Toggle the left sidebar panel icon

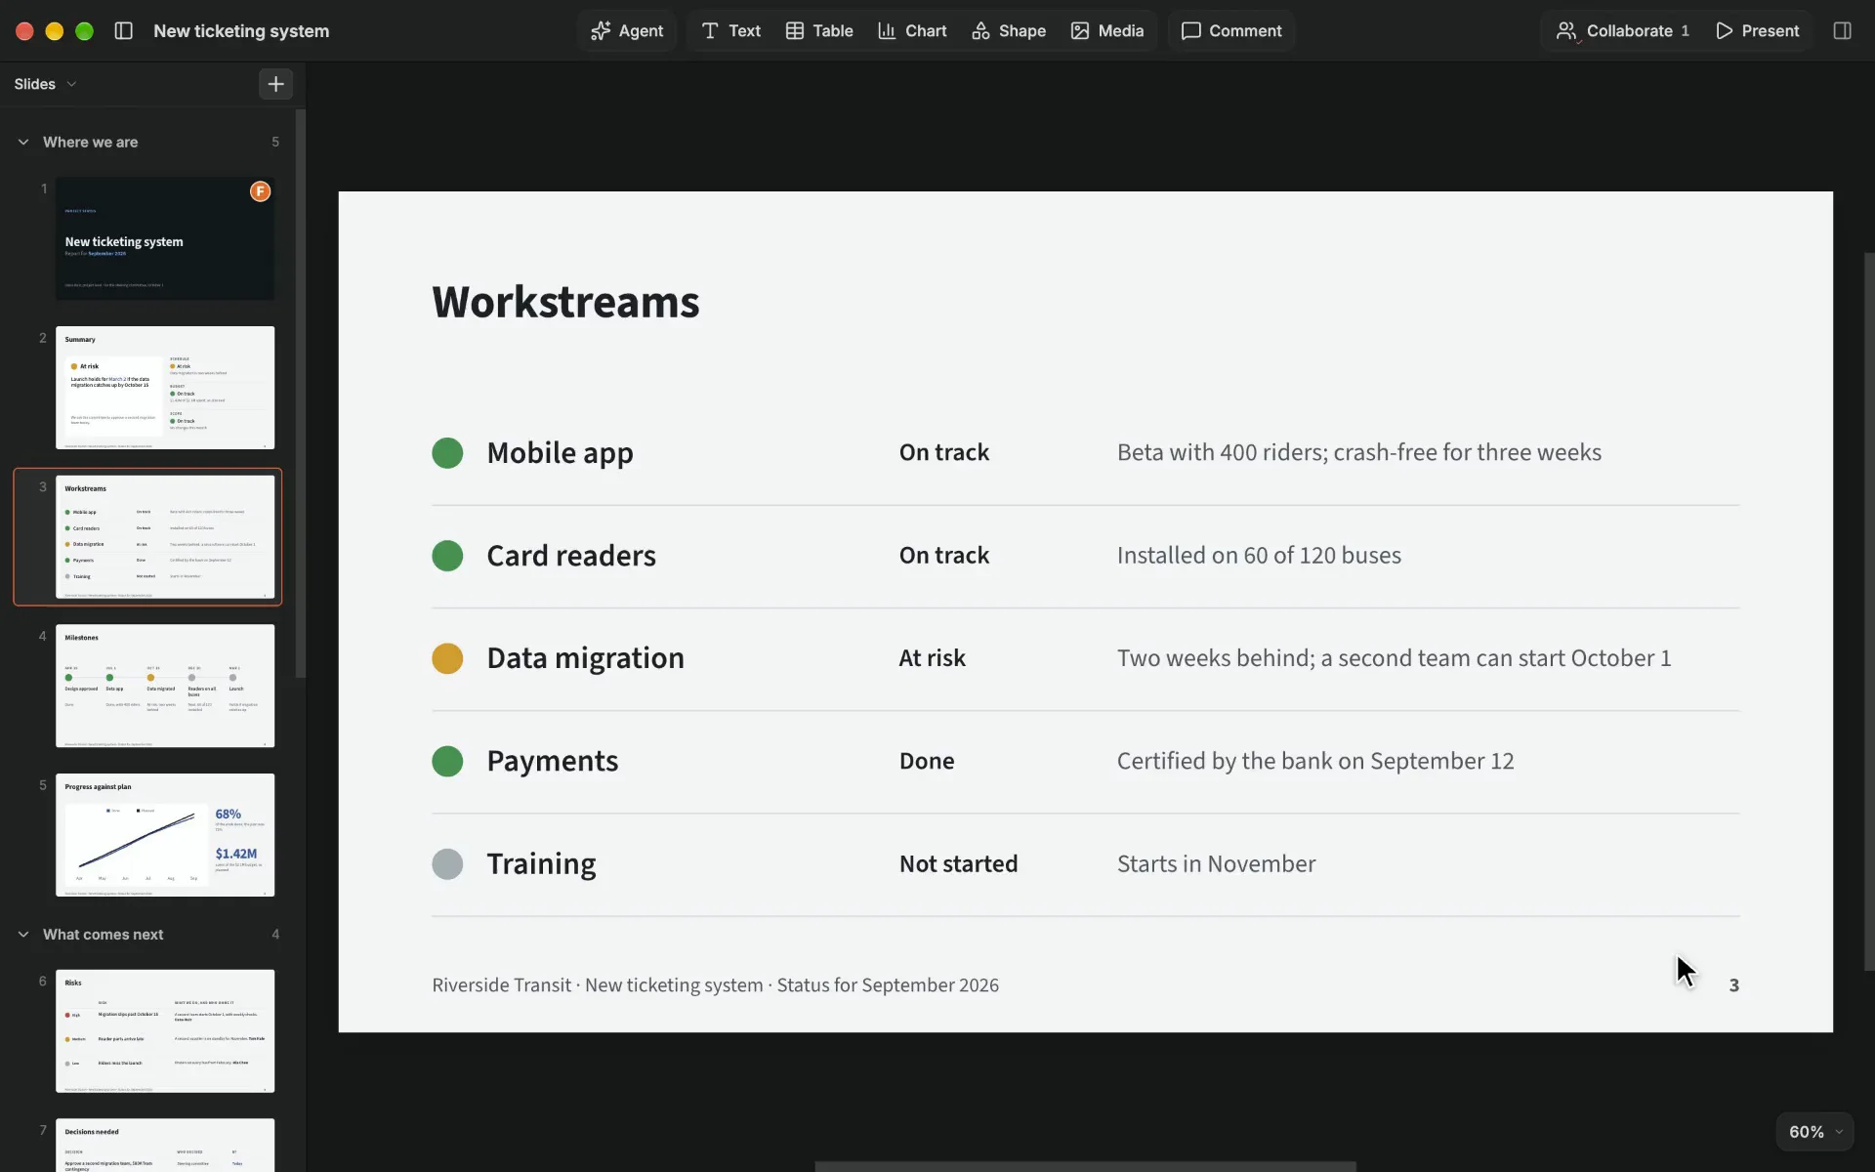(123, 31)
